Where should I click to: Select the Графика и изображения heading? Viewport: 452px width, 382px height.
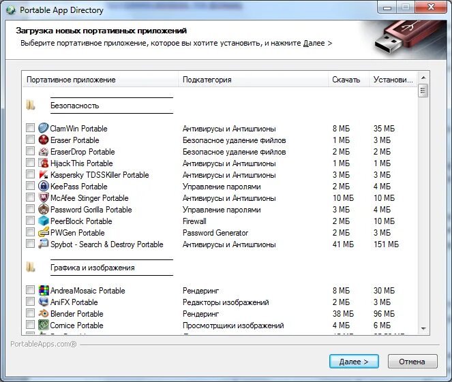point(93,268)
